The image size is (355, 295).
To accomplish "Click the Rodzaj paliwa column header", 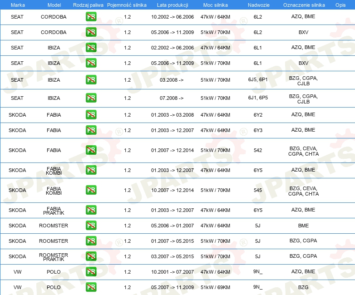I will coord(88,5).
